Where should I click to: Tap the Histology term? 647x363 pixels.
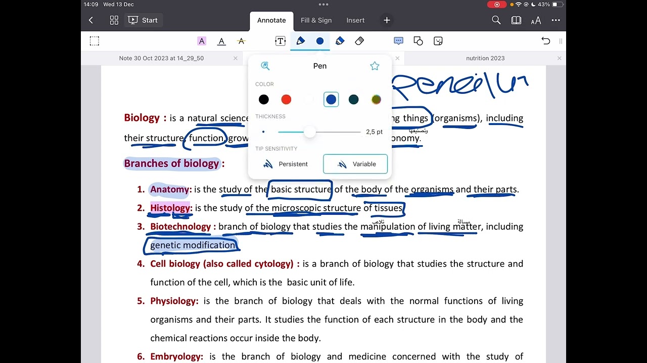(x=170, y=208)
